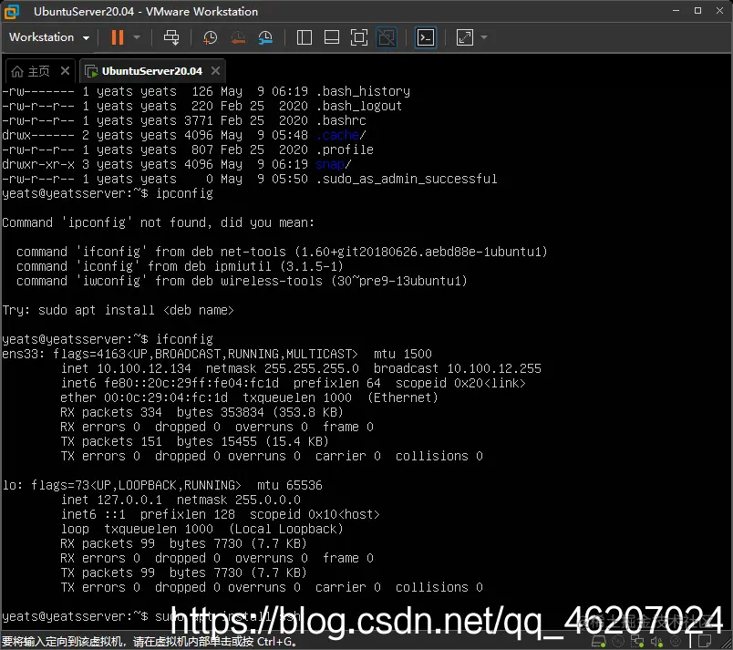Click the broadcast address 10.100.12.255
The height and width of the screenshot is (650, 733).
tap(494, 368)
